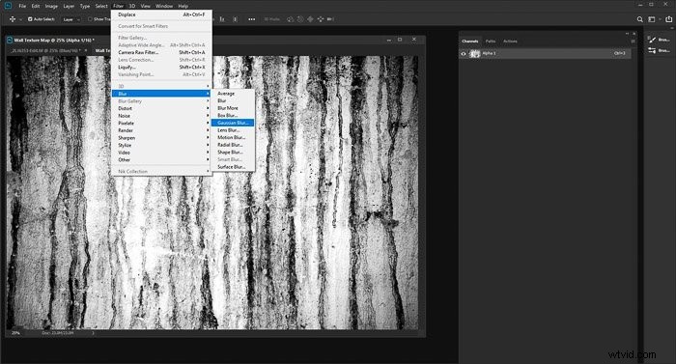Image resolution: width=676 pixels, height=364 pixels.
Task: Expand the Distort submenu
Action: 161,109
